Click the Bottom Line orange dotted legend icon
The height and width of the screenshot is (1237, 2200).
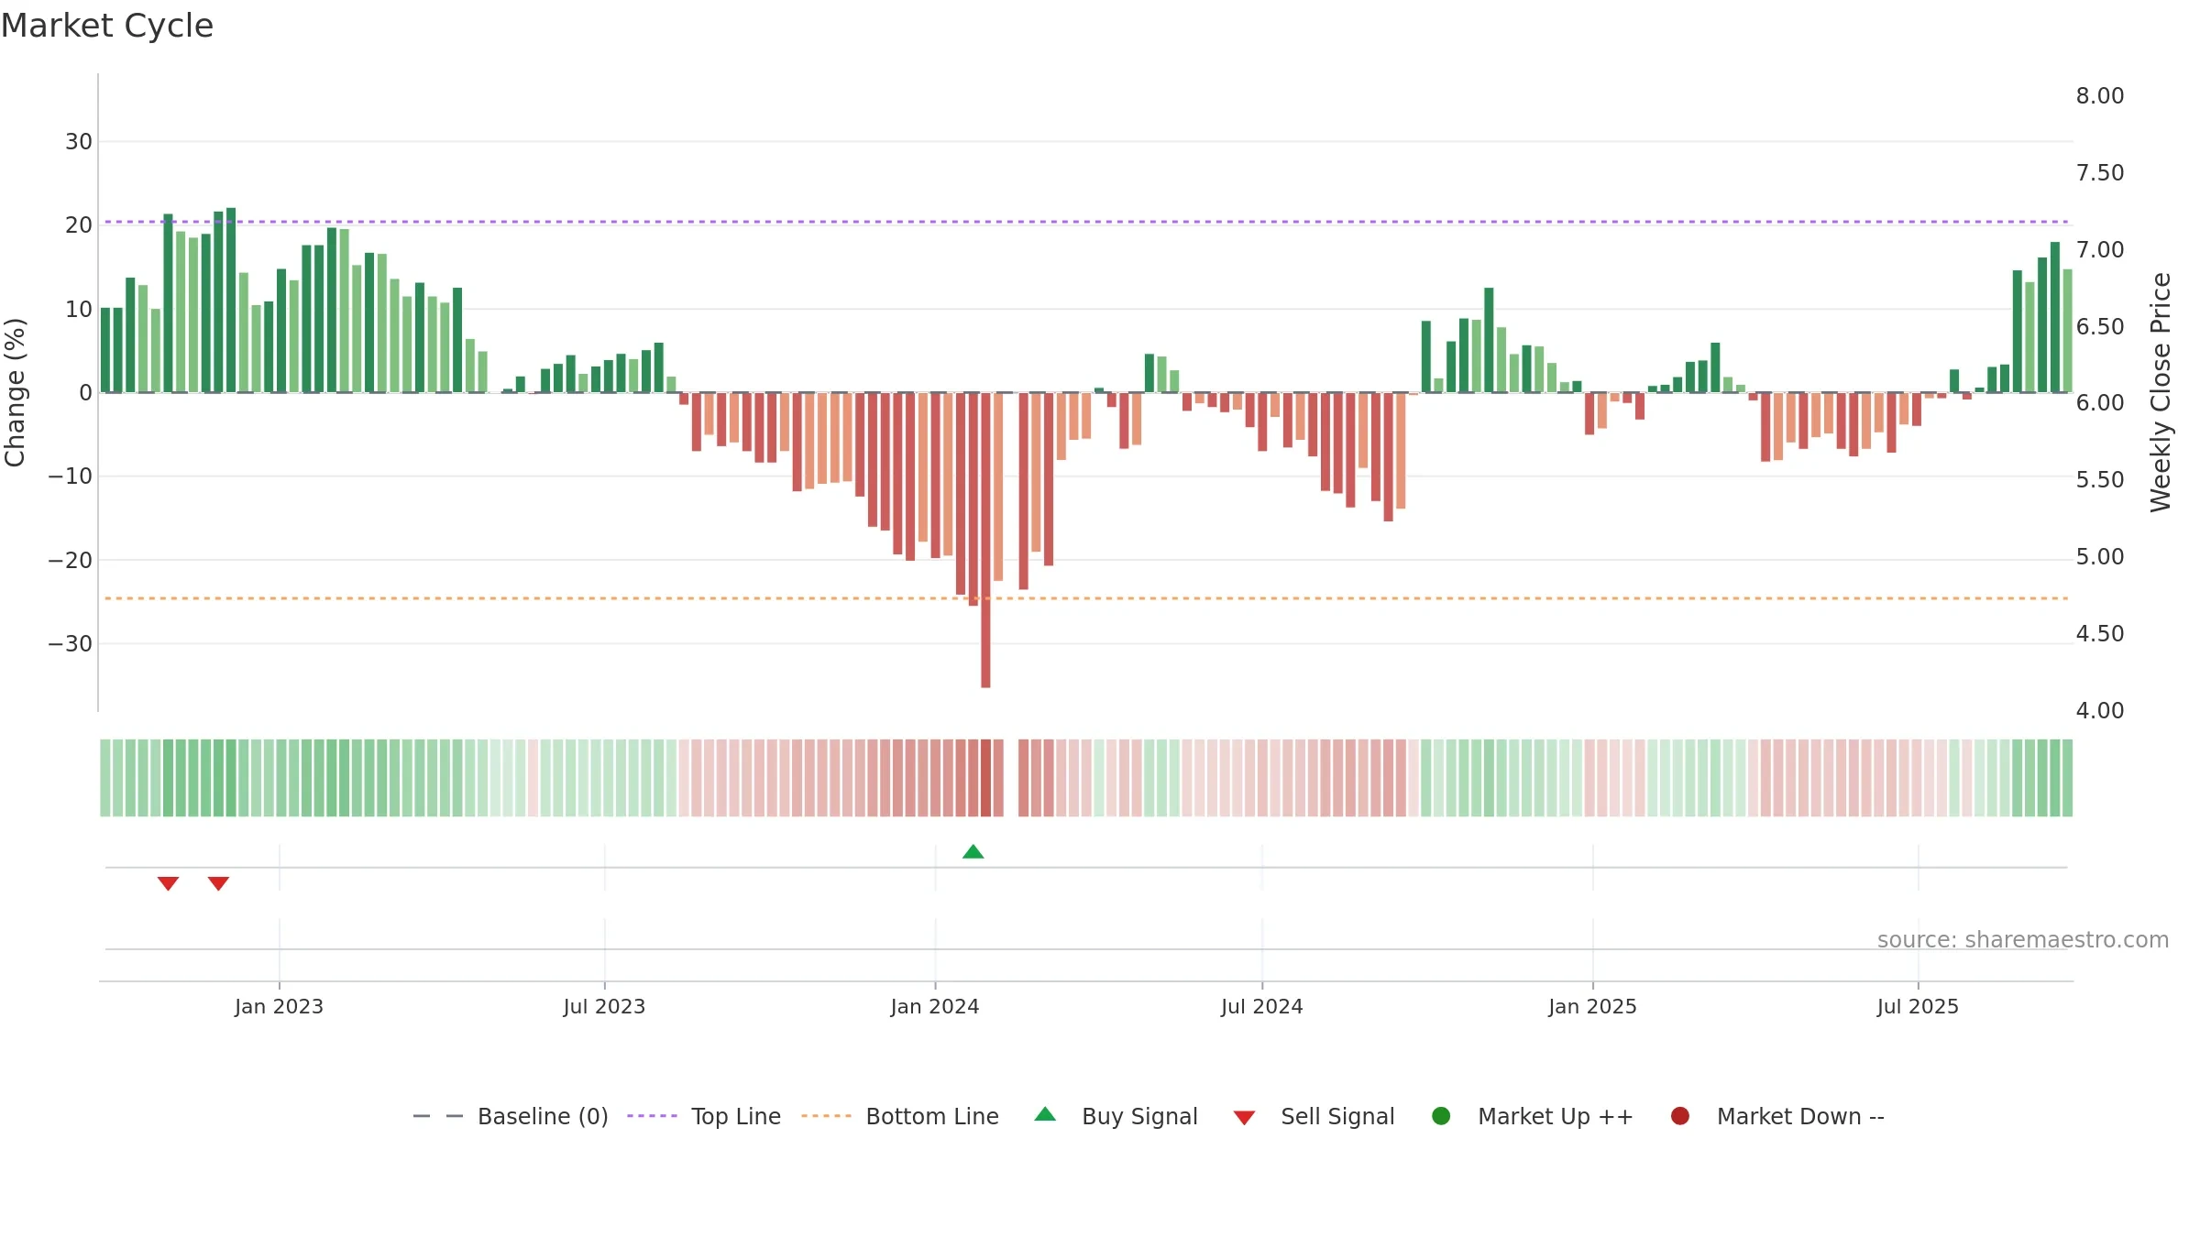click(x=826, y=1116)
